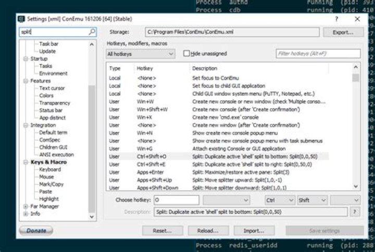Select Paste in the settings tree
The height and width of the screenshot is (252, 375).
pos(45,192)
